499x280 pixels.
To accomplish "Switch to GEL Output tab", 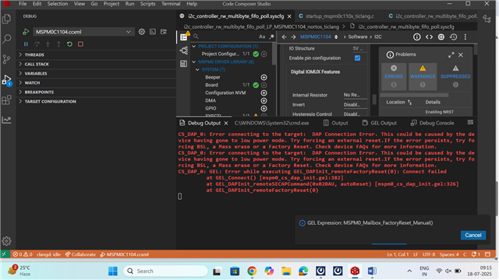I will coord(380,123).
